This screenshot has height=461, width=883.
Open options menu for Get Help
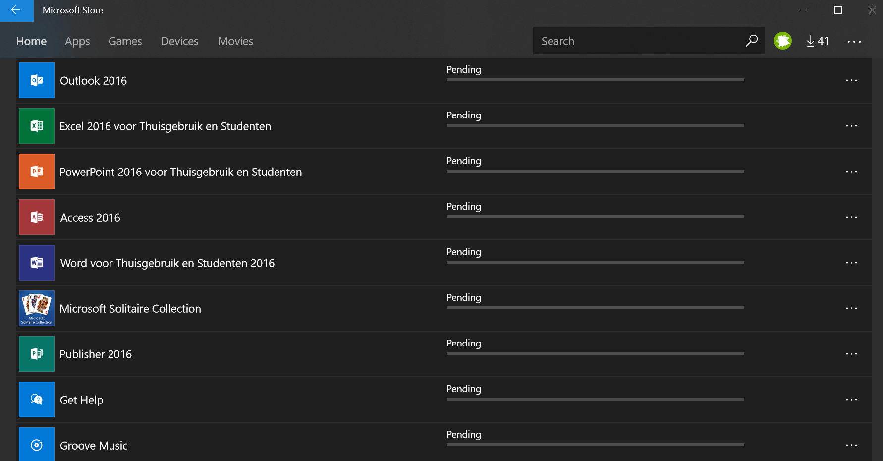851,400
